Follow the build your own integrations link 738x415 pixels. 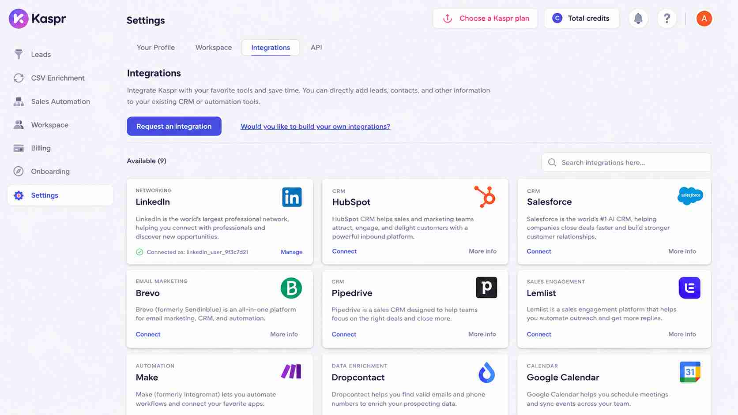click(315, 127)
